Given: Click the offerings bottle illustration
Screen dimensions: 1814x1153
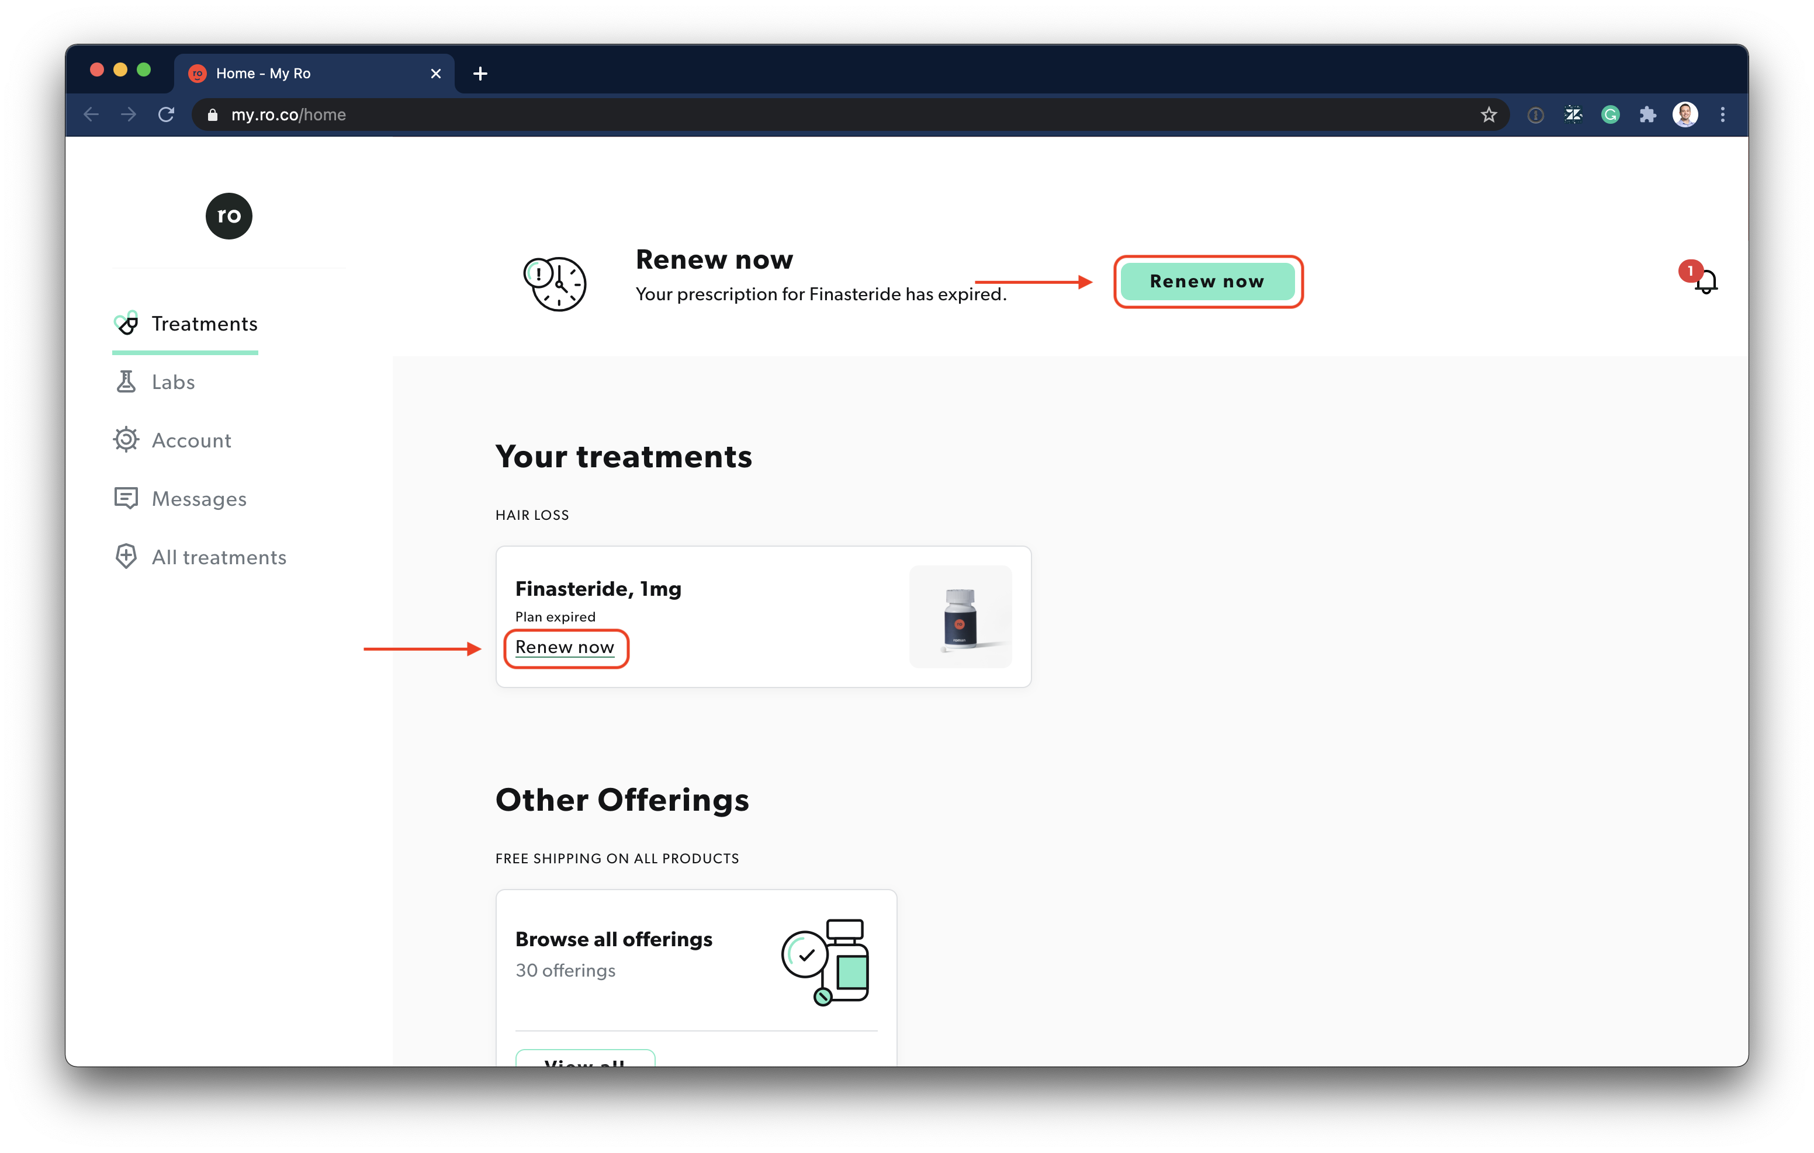Looking at the screenshot, I should pyautogui.click(x=826, y=962).
